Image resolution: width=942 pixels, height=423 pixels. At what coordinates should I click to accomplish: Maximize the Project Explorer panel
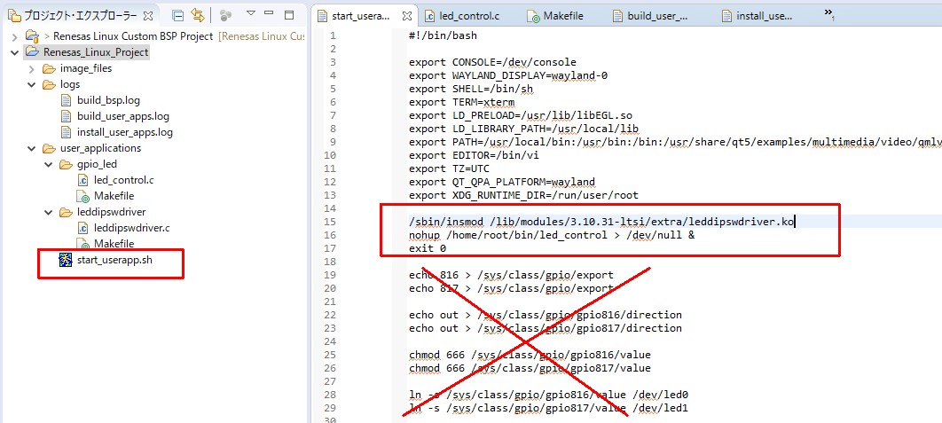point(289,15)
